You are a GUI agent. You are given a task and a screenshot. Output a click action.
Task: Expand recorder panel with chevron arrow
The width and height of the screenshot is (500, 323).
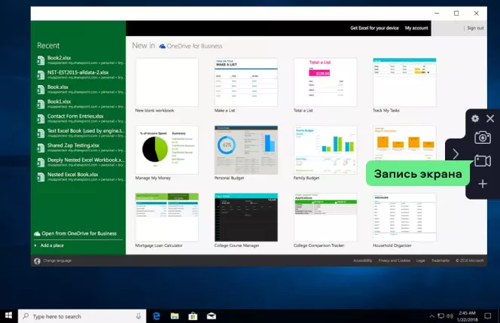(x=456, y=154)
